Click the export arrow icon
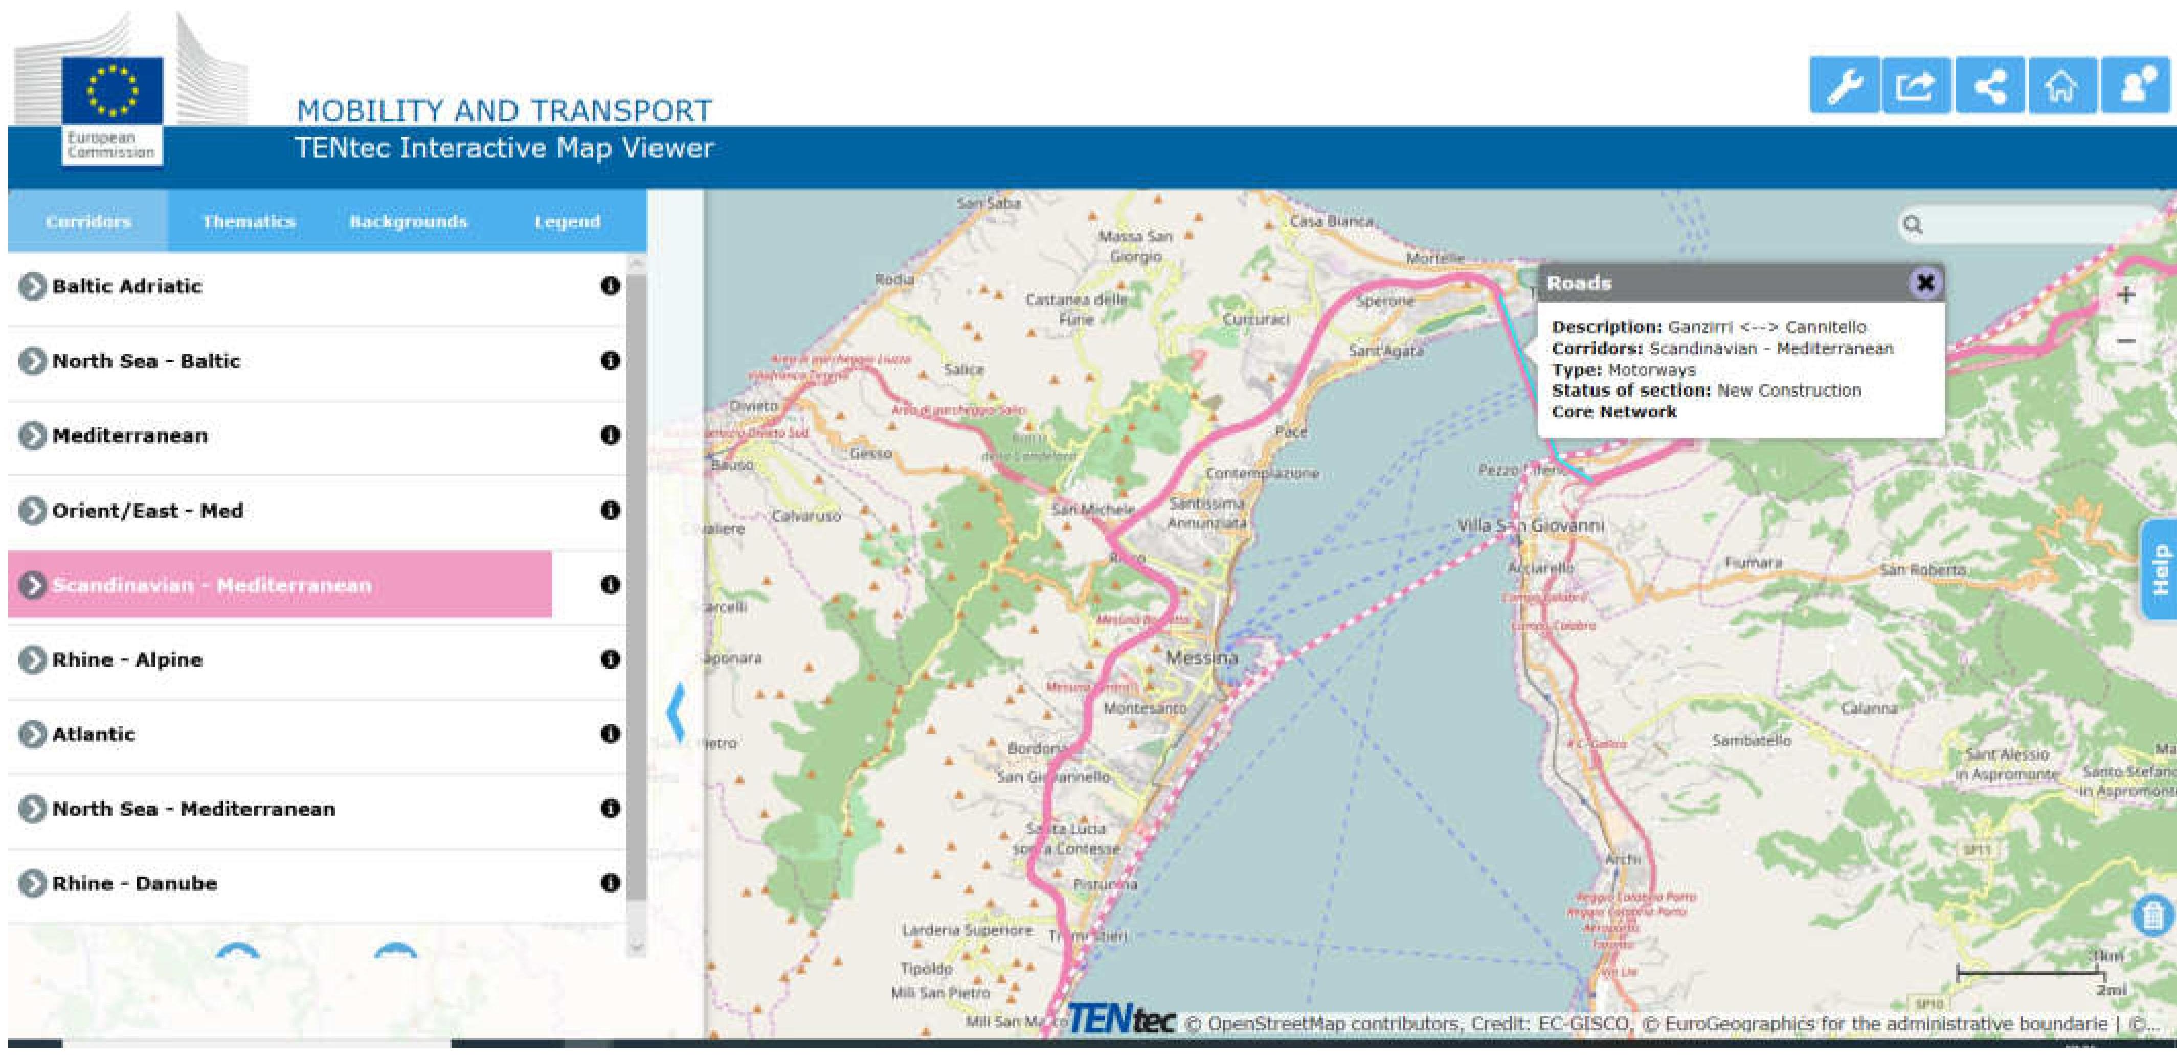The height and width of the screenshot is (1056, 2177). [1916, 85]
